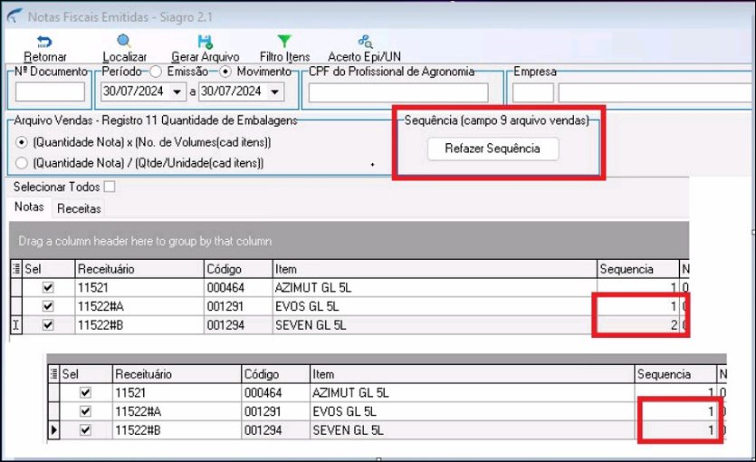
Task: Select cell 000464 in upper grid
Action: click(x=238, y=287)
